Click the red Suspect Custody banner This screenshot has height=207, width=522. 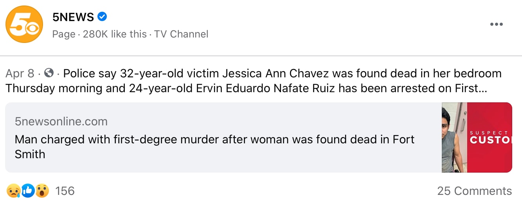(490, 137)
